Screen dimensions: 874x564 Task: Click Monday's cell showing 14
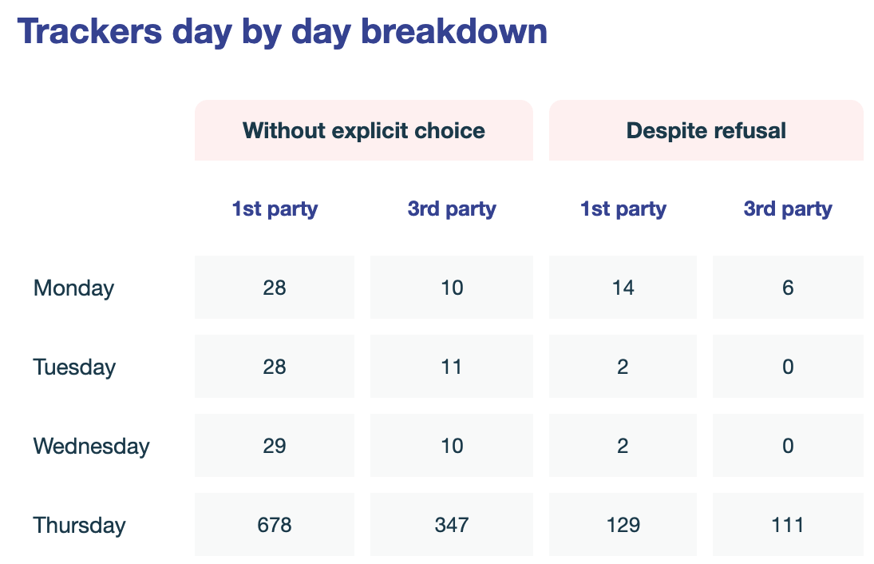(x=623, y=288)
